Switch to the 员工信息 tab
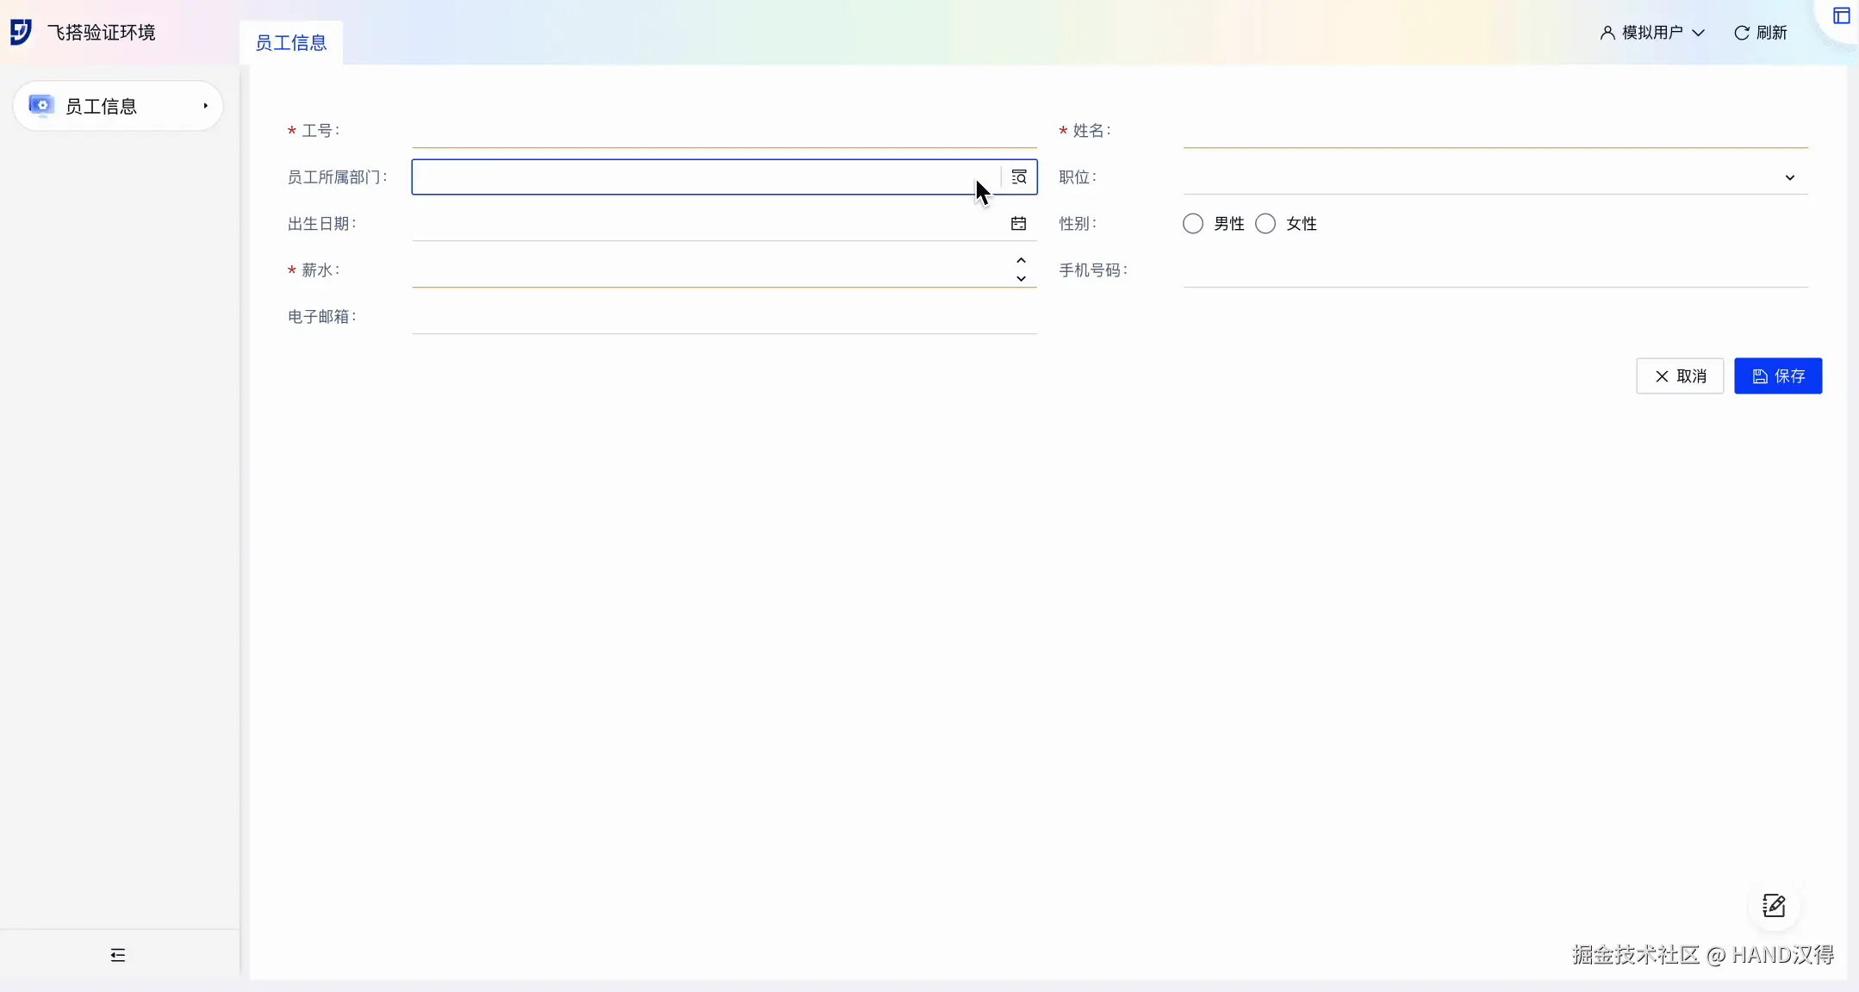The height and width of the screenshot is (992, 1859). coord(291,43)
